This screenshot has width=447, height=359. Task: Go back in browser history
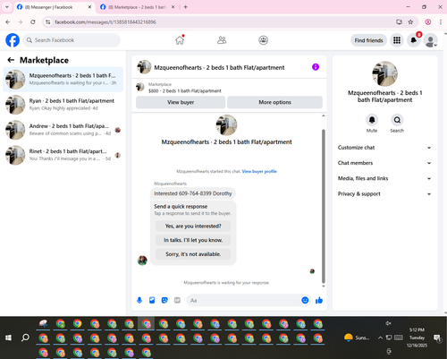point(8,21)
